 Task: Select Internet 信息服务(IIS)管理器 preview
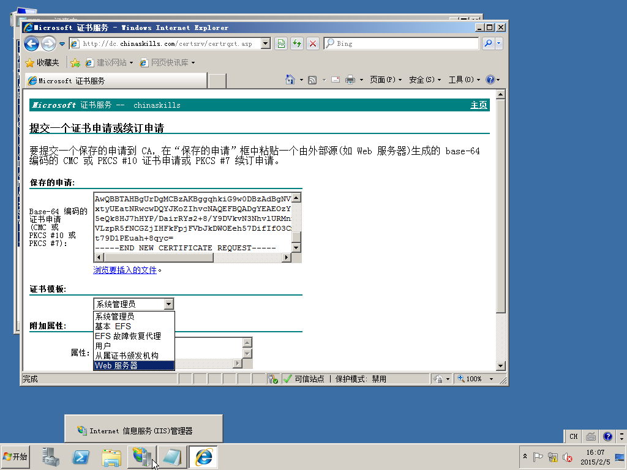[x=143, y=428]
